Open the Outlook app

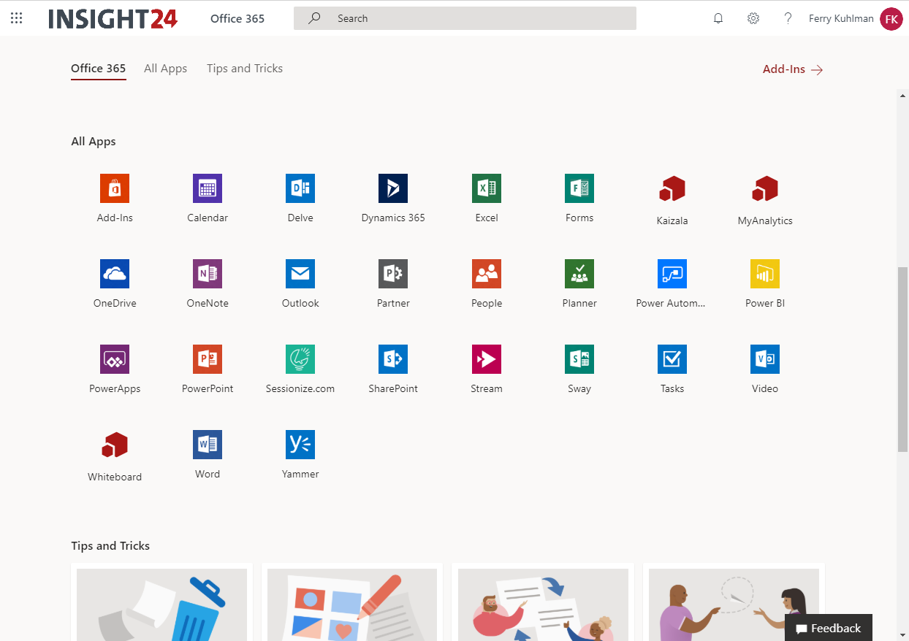(300, 274)
